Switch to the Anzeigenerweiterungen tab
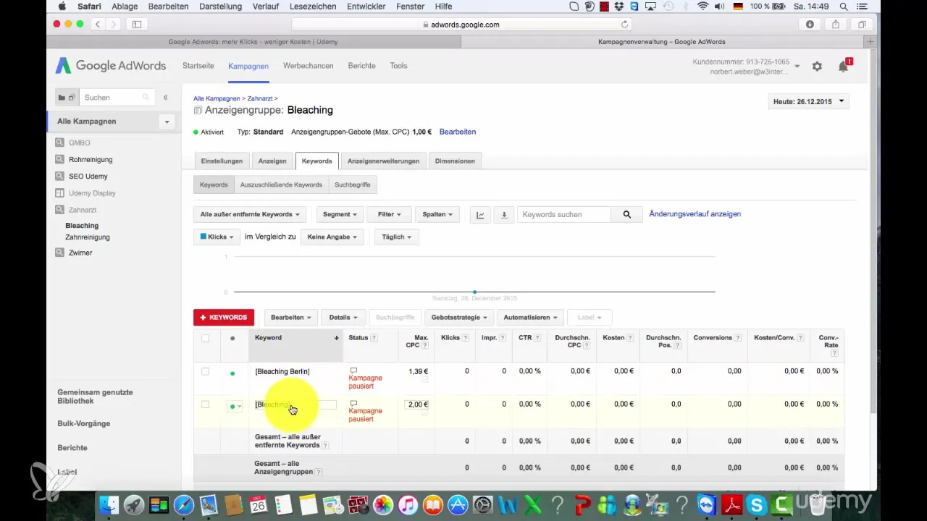 pyautogui.click(x=383, y=161)
